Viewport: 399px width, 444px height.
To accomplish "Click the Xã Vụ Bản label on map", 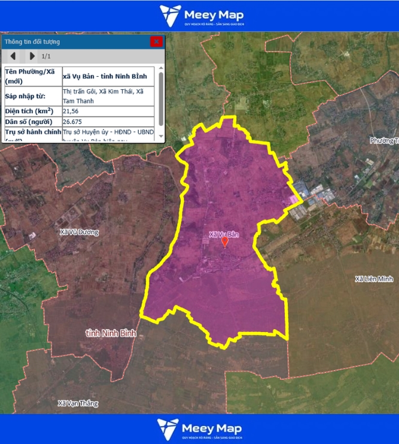I will pos(224,234).
